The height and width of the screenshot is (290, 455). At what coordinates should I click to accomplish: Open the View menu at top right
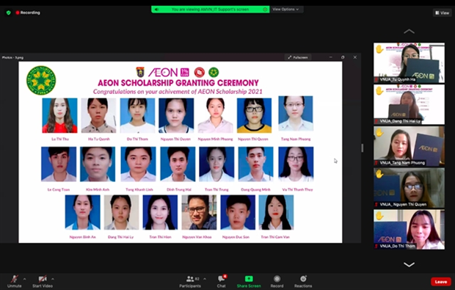(x=443, y=12)
